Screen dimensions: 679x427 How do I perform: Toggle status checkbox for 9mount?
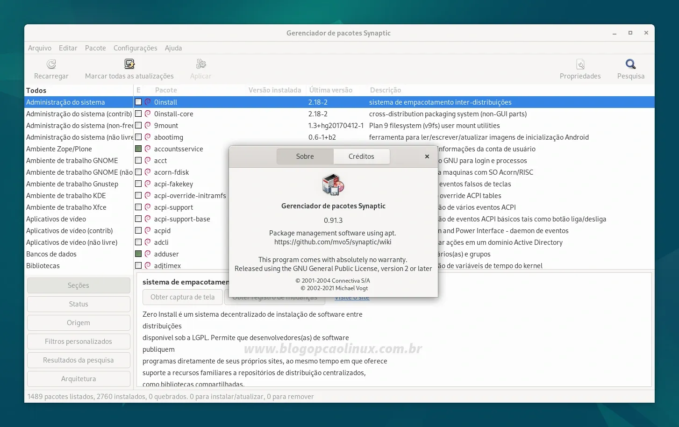click(x=138, y=125)
